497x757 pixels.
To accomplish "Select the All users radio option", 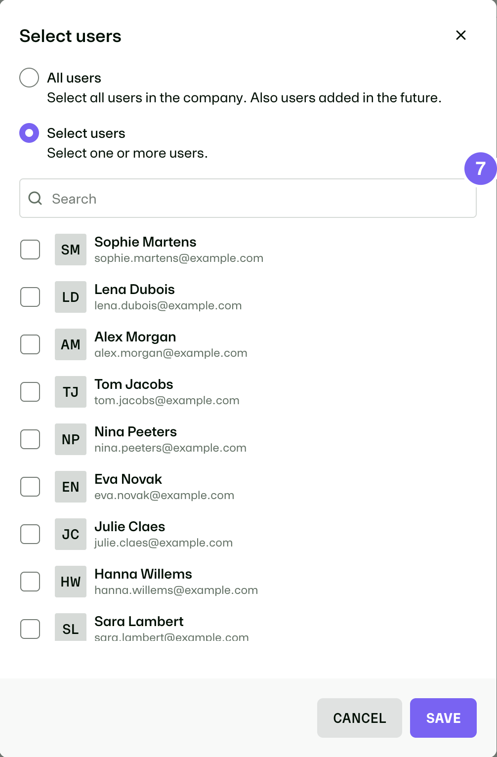I will point(29,78).
